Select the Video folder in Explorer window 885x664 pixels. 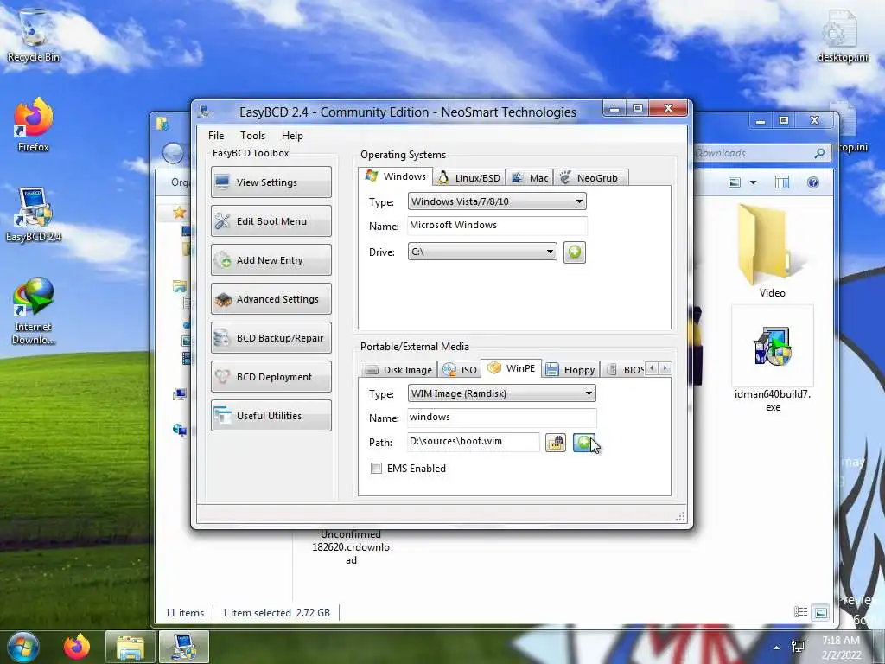tap(772, 252)
